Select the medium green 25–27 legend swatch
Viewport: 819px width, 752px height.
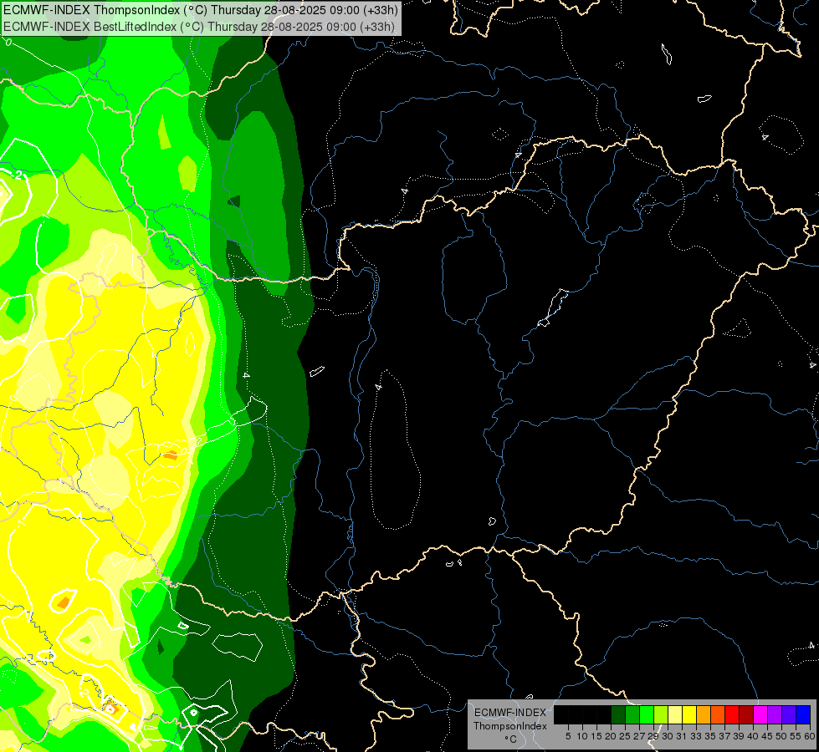point(632,715)
